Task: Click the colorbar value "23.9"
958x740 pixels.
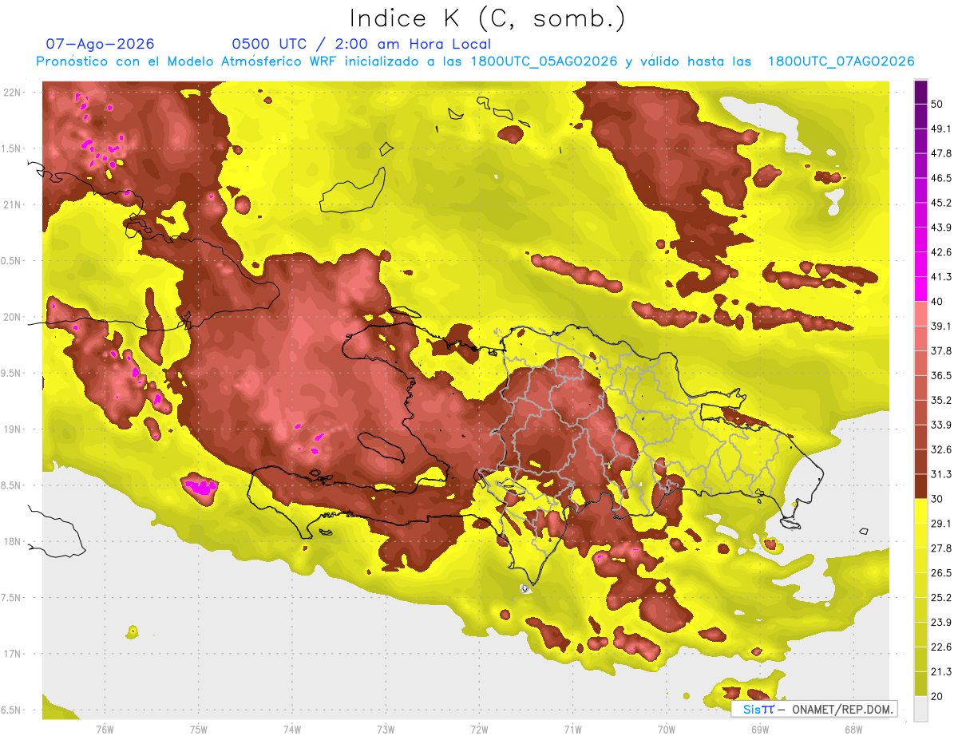Action: pos(940,622)
